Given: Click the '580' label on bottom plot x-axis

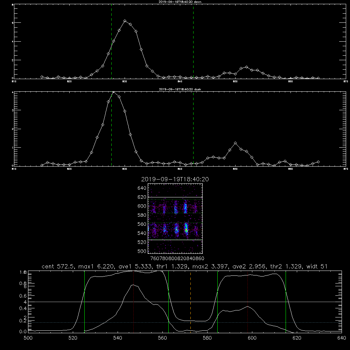Looking at the screenshot, I should pyautogui.click(x=207, y=338).
